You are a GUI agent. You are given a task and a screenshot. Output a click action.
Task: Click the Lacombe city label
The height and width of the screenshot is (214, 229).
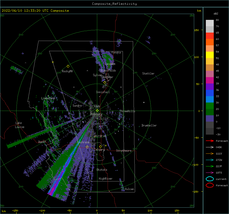(110, 64)
